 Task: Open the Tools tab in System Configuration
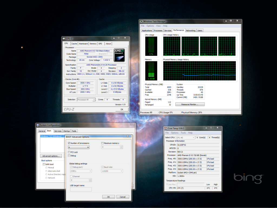pos(74,131)
